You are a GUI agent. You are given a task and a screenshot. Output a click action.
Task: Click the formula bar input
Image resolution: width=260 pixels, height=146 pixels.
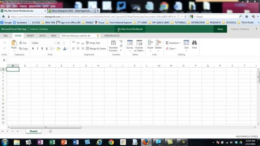click(x=133, y=60)
